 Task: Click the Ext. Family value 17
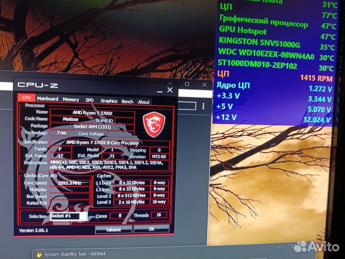(60, 156)
